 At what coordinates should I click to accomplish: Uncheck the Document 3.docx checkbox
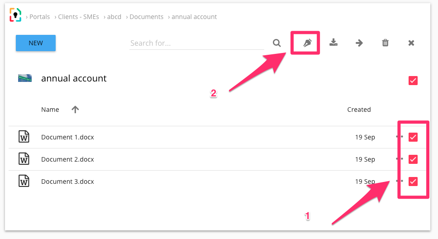413,182
